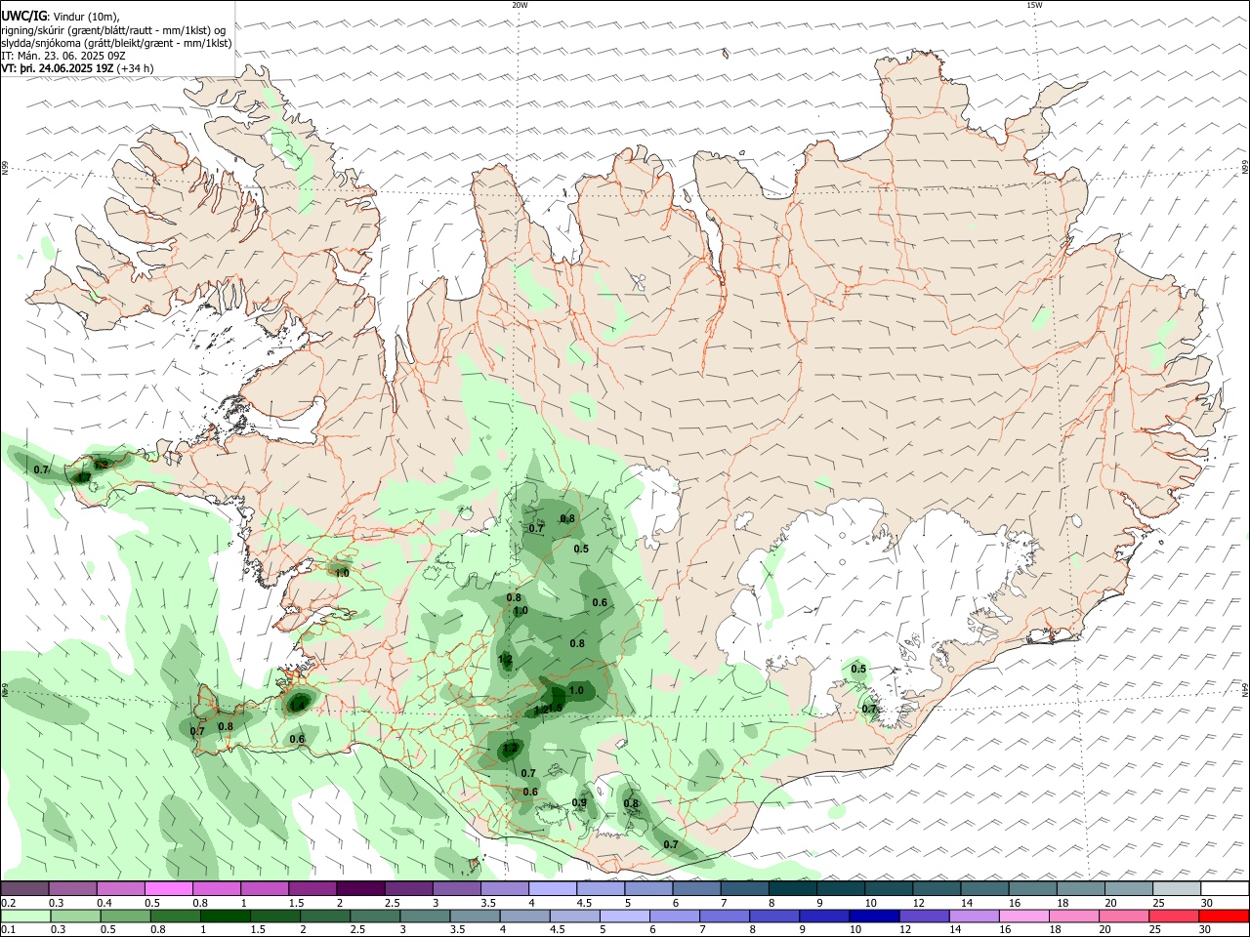Click the '20W' longitude label
The image size is (1250, 937).
(x=520, y=5)
